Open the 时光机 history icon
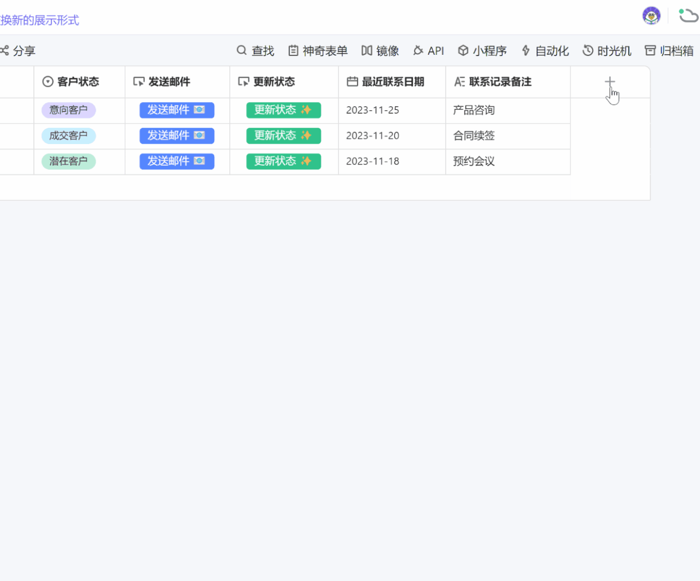The height and width of the screenshot is (581, 700). coord(587,51)
